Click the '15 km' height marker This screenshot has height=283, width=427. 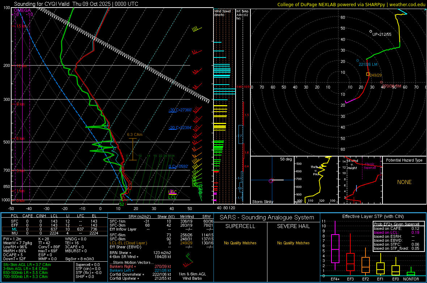[21, 26]
